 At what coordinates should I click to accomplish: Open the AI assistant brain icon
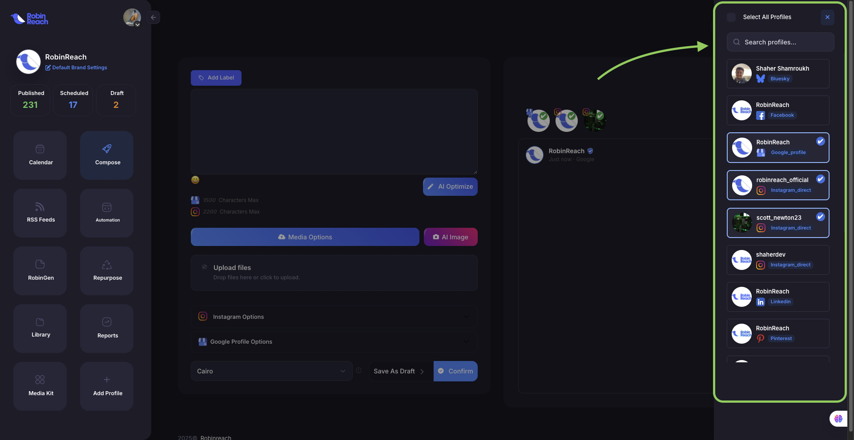pyautogui.click(x=838, y=418)
